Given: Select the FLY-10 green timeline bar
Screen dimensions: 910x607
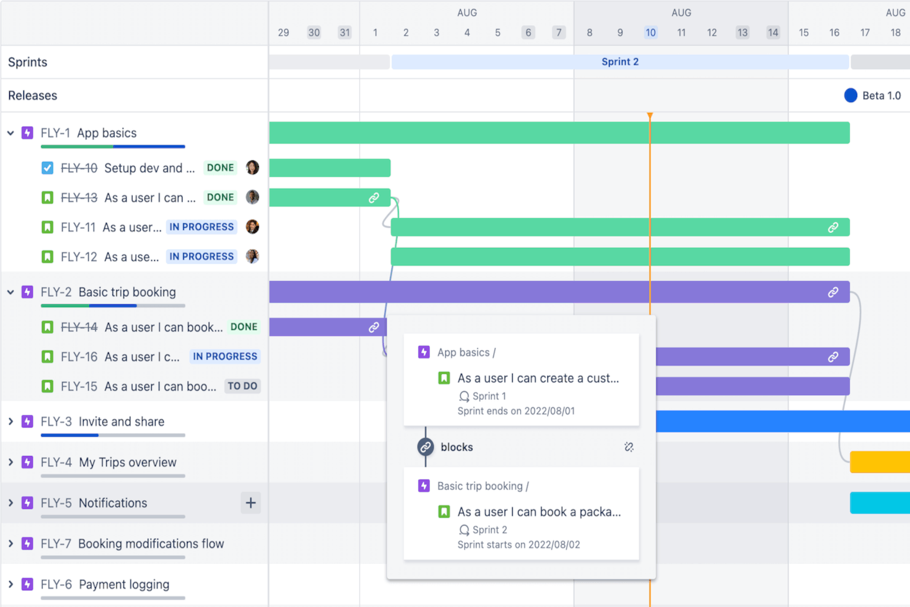Looking at the screenshot, I should (330, 168).
